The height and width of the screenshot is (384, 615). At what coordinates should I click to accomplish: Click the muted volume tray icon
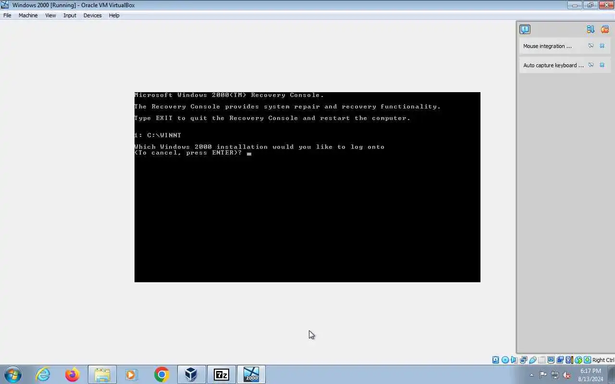pyautogui.click(x=567, y=375)
